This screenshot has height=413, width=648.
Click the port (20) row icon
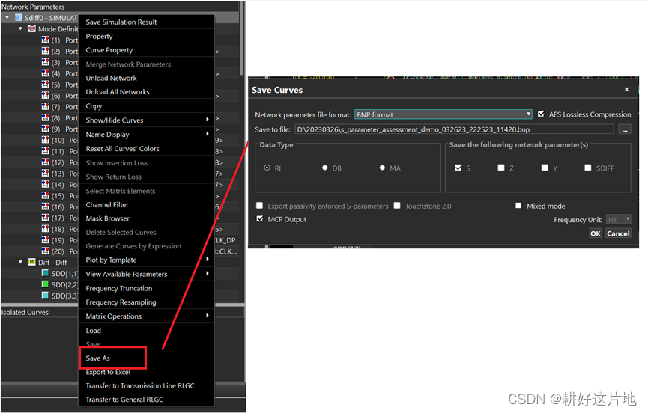46,251
